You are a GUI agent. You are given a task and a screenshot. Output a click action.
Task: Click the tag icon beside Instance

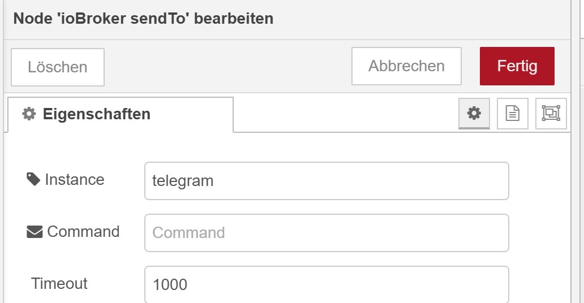tap(33, 180)
